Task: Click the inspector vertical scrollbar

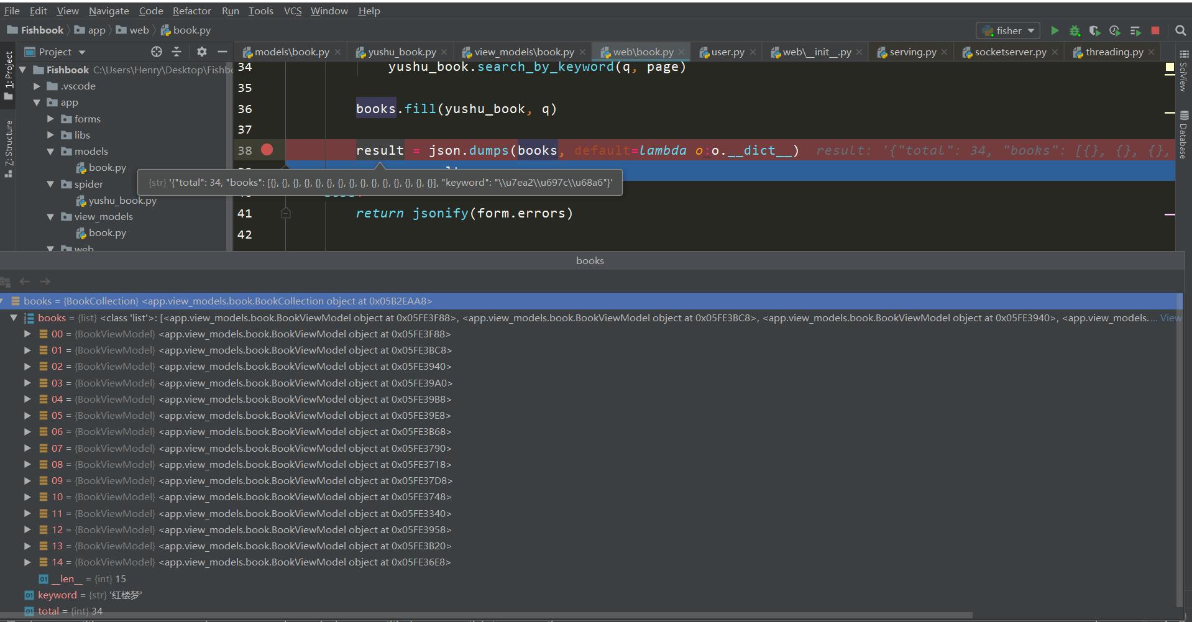Action: point(1180,449)
